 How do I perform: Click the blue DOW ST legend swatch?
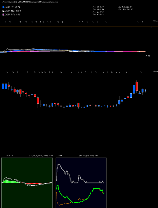click(3, 7)
